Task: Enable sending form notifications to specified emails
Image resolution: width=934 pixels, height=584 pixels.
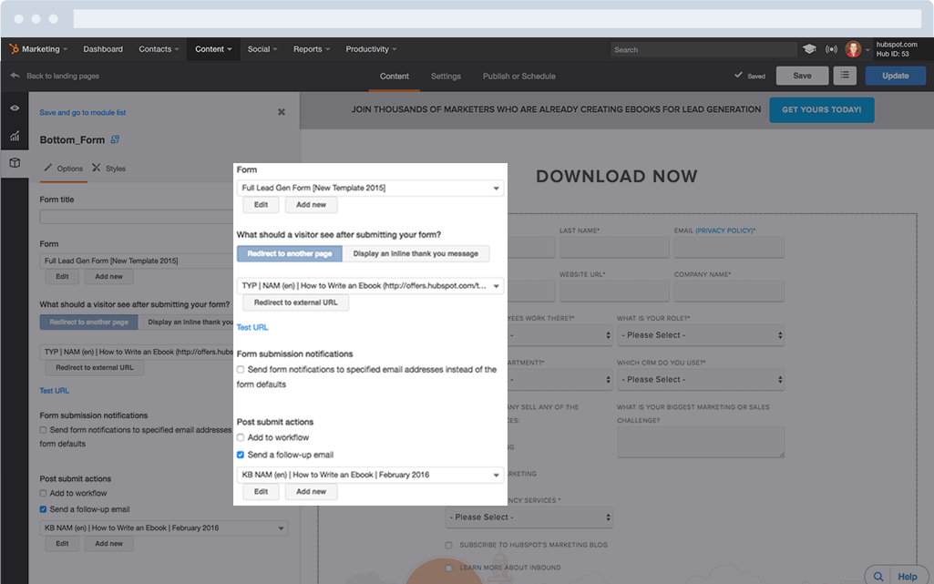Action: (x=240, y=369)
